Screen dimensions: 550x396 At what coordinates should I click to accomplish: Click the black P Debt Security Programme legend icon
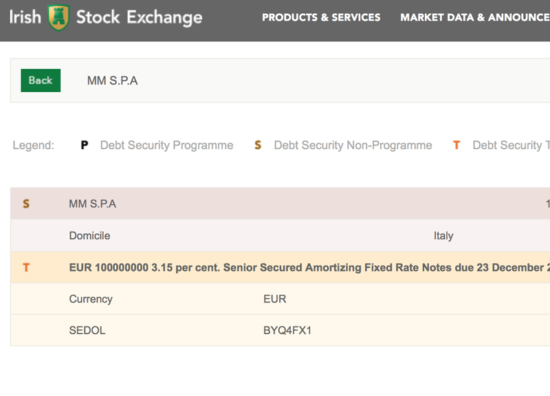coord(84,145)
